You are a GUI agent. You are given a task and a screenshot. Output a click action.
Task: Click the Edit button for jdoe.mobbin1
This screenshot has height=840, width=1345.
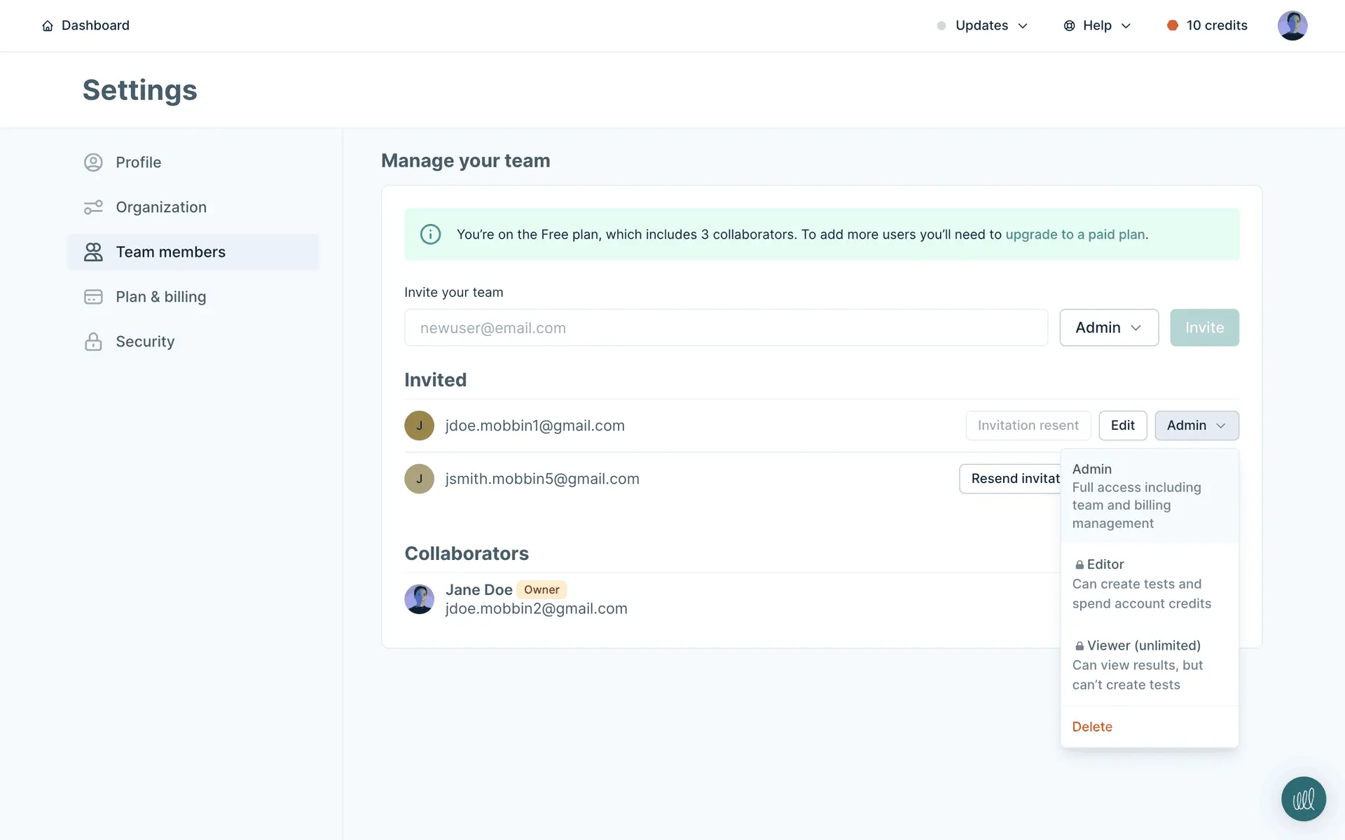click(x=1122, y=426)
